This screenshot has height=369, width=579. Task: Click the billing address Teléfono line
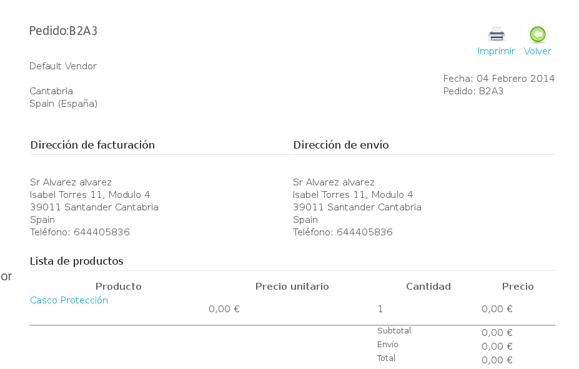(x=80, y=232)
